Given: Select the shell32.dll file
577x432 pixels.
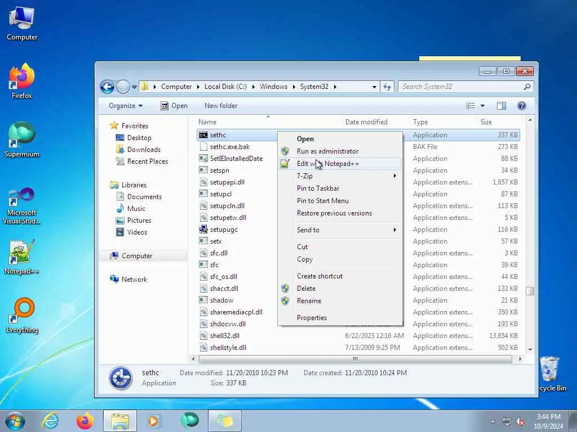Looking at the screenshot, I should [x=224, y=336].
